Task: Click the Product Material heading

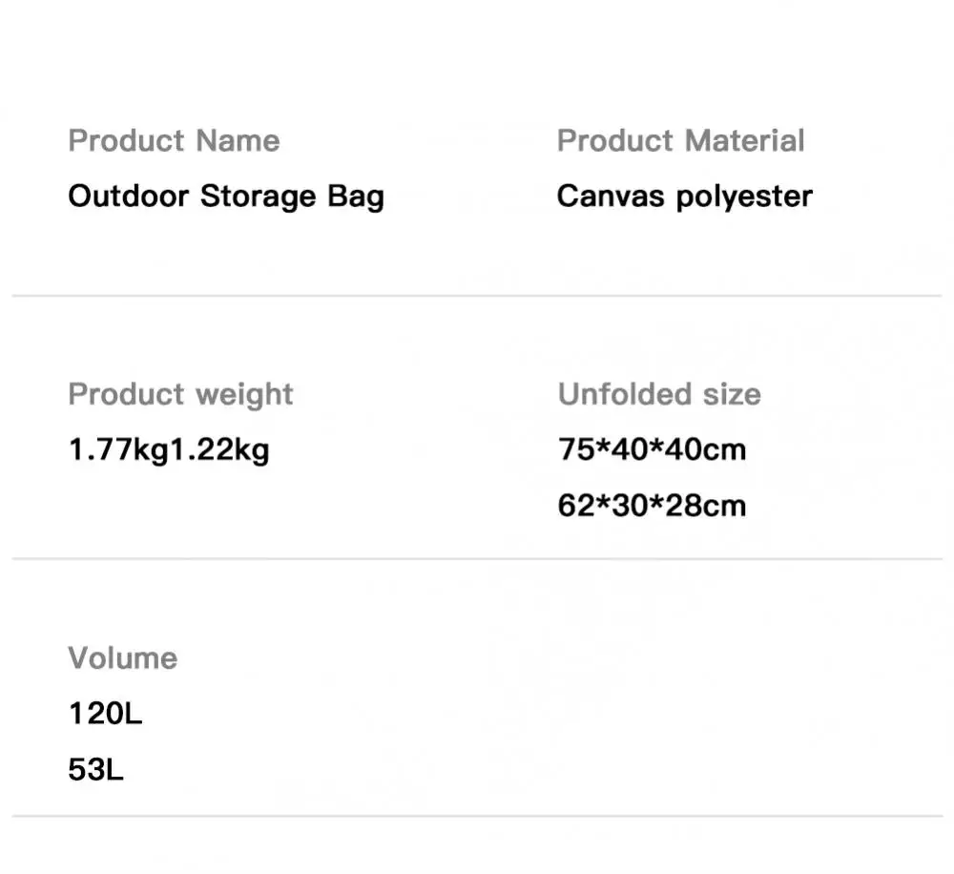Action: pyautogui.click(x=680, y=141)
